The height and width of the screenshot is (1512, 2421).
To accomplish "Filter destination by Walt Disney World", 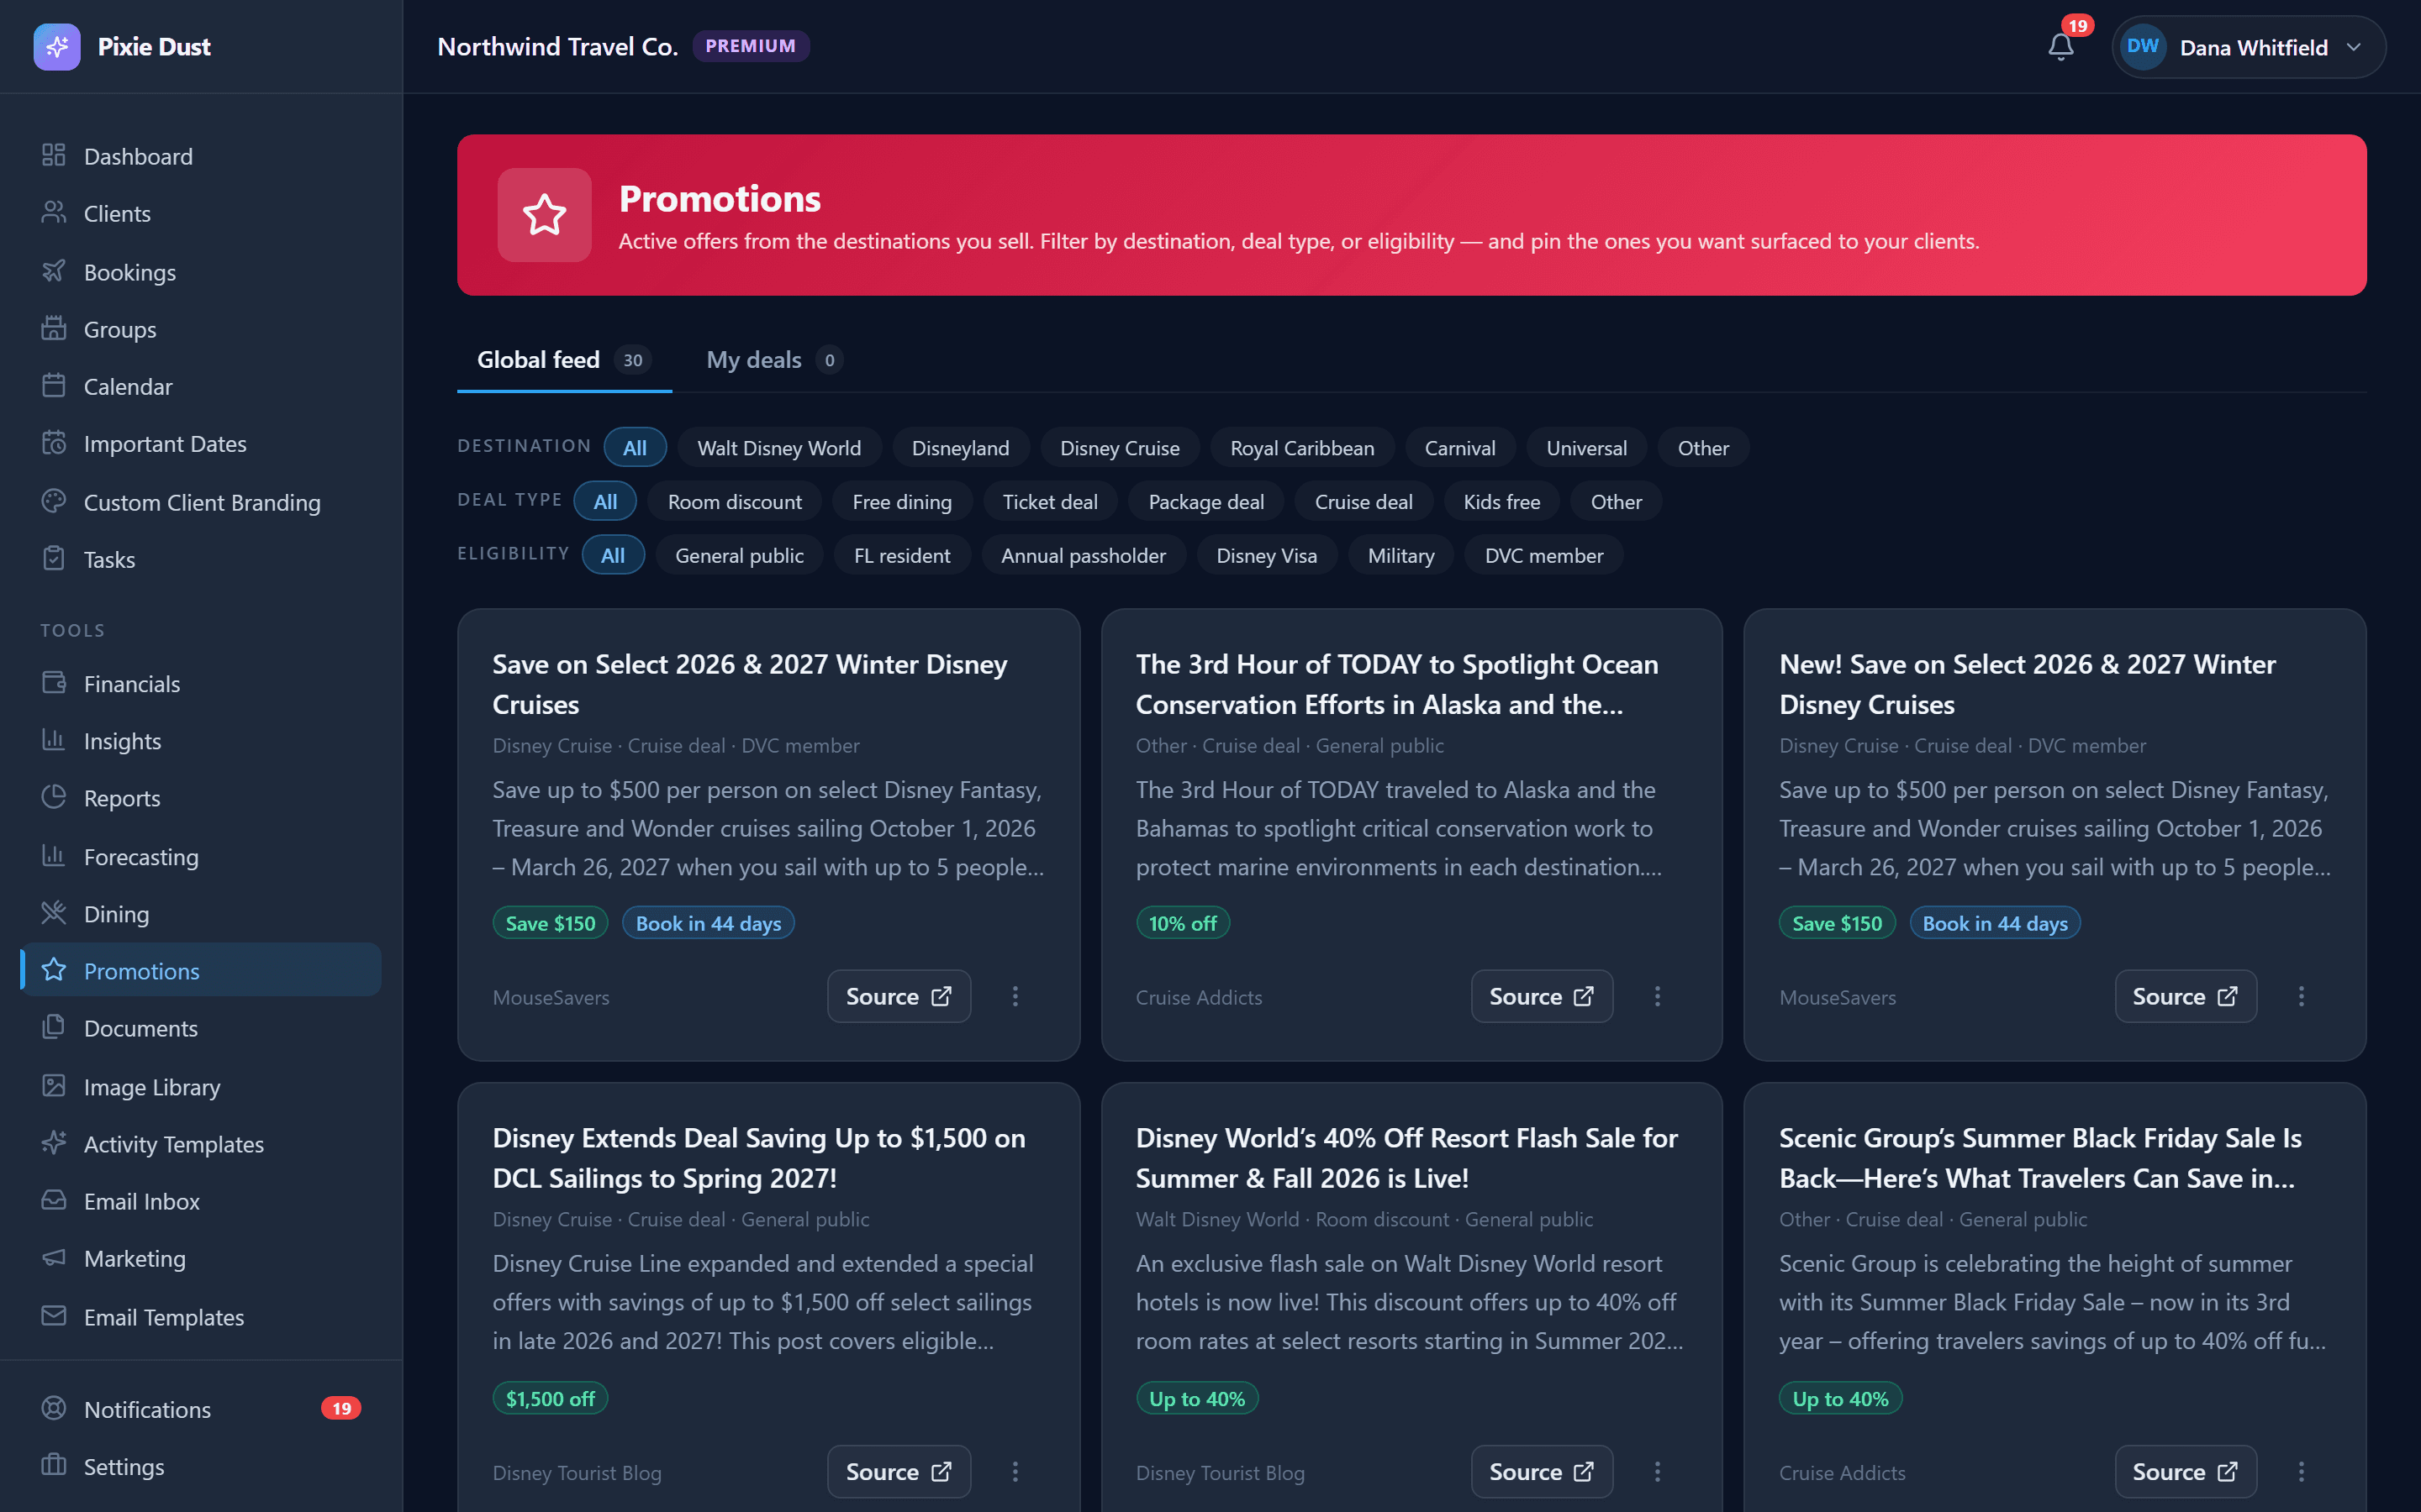I will (x=779, y=448).
